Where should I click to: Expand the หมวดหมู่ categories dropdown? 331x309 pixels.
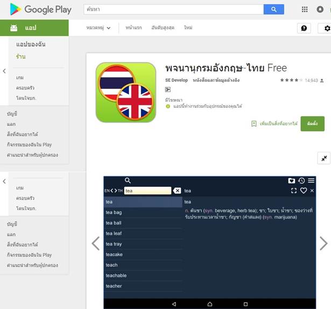pyautogui.click(x=98, y=28)
